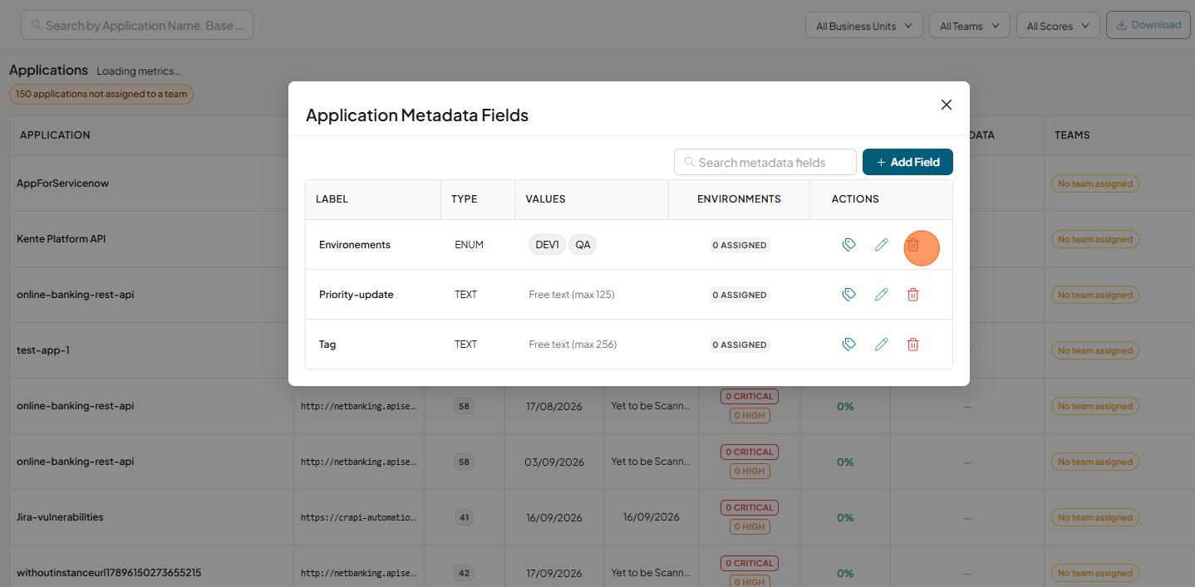Edit the Environements metadata field

coord(882,245)
